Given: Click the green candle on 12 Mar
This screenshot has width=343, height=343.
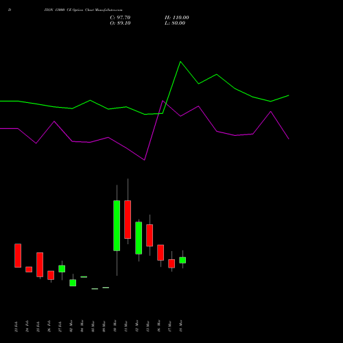Looking at the screenshot, I should (139, 238).
